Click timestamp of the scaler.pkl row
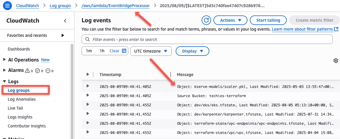This screenshot has height=139, width=340. (125, 87)
